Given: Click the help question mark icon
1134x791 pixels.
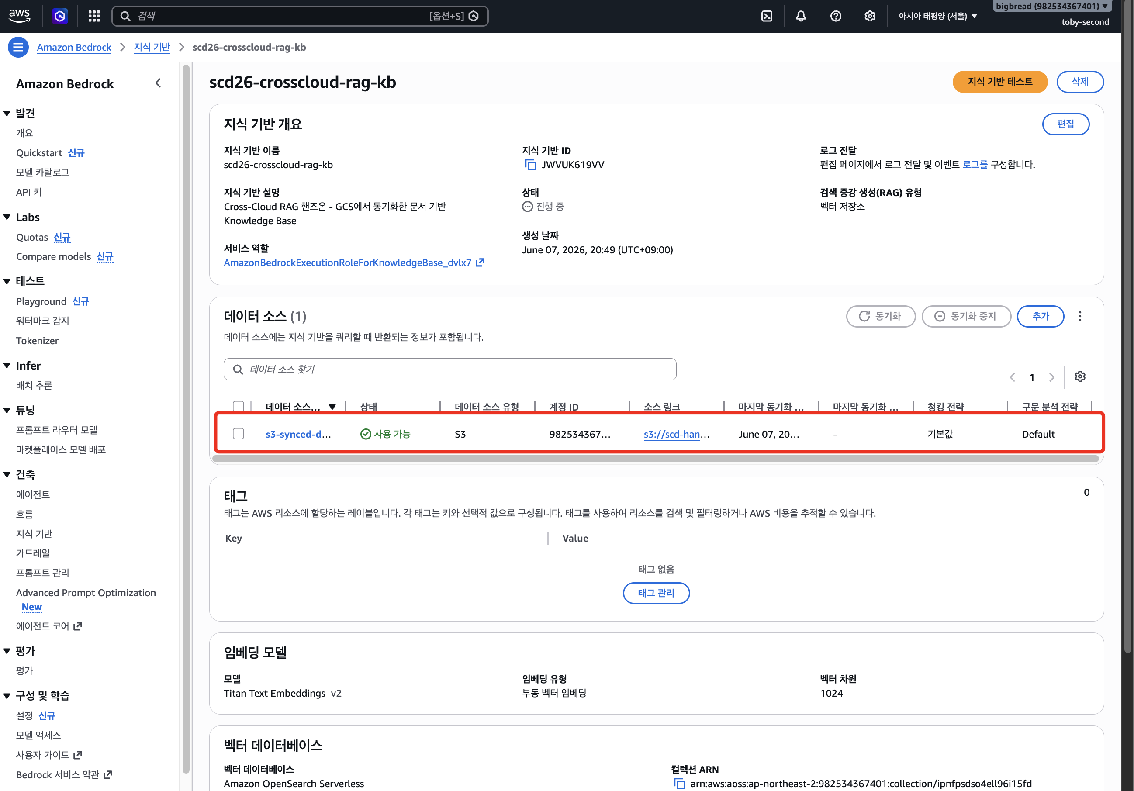Looking at the screenshot, I should (x=836, y=16).
